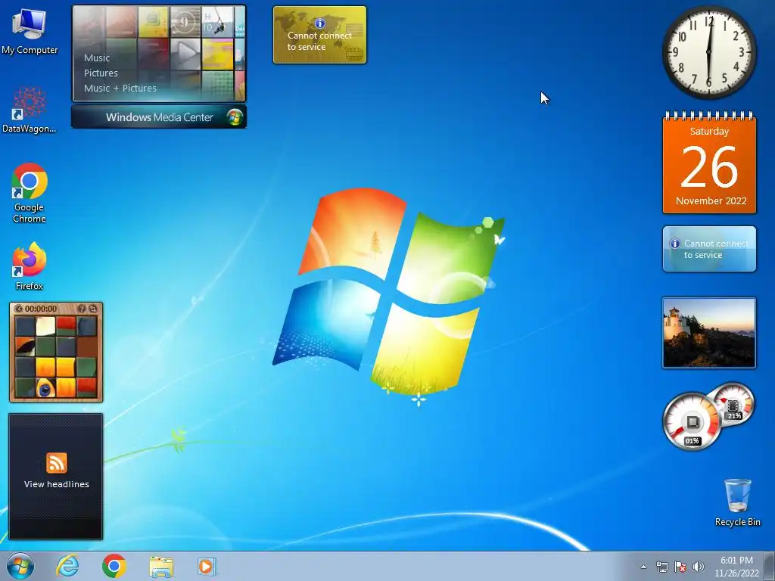Viewport: 775px width, 581px height.
Task: Click the Windows Media Center title bar
Action: (x=159, y=117)
